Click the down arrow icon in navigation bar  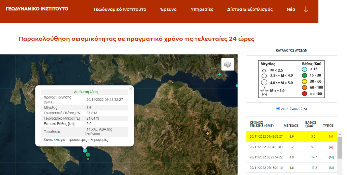[306, 9]
